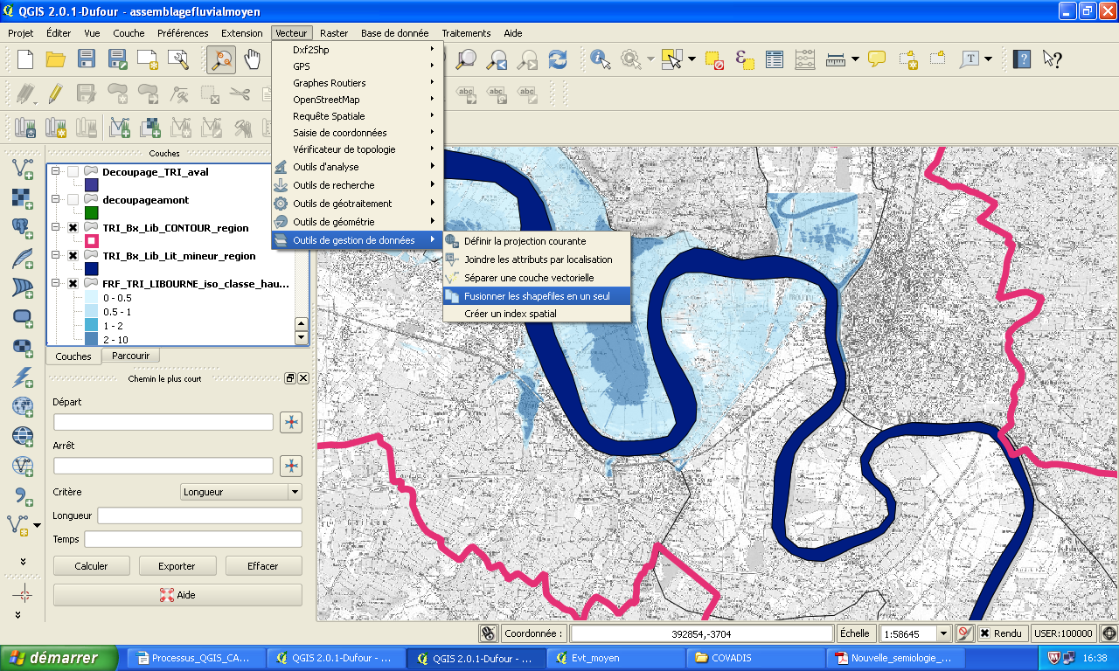The height and width of the screenshot is (671, 1119).
Task: Collapse the decoupageamont tree node
Action: [x=56, y=200]
